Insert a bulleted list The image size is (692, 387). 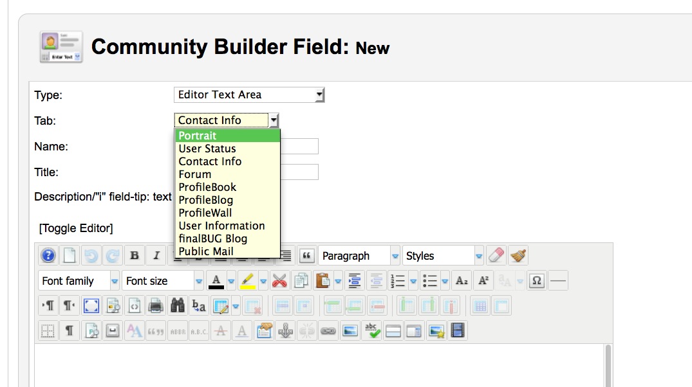pos(429,281)
